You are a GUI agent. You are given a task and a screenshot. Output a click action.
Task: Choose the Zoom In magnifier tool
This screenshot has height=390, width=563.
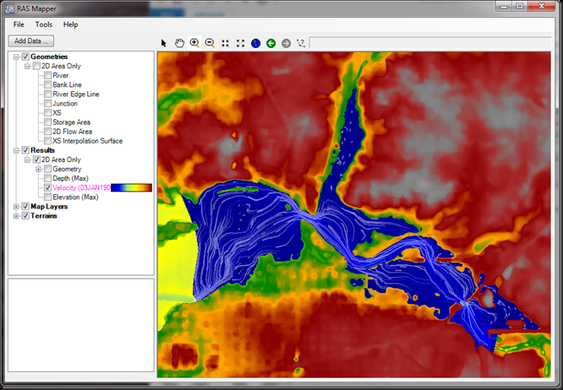tap(194, 42)
